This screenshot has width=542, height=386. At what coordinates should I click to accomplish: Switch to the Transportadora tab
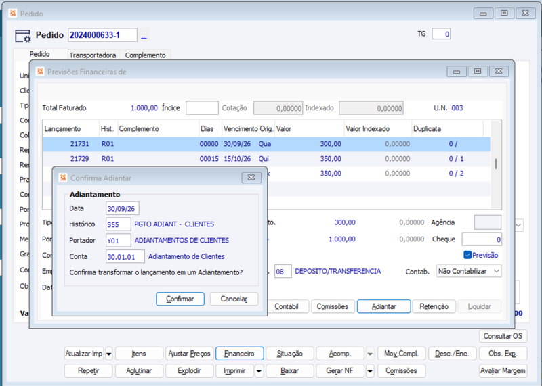pos(93,55)
